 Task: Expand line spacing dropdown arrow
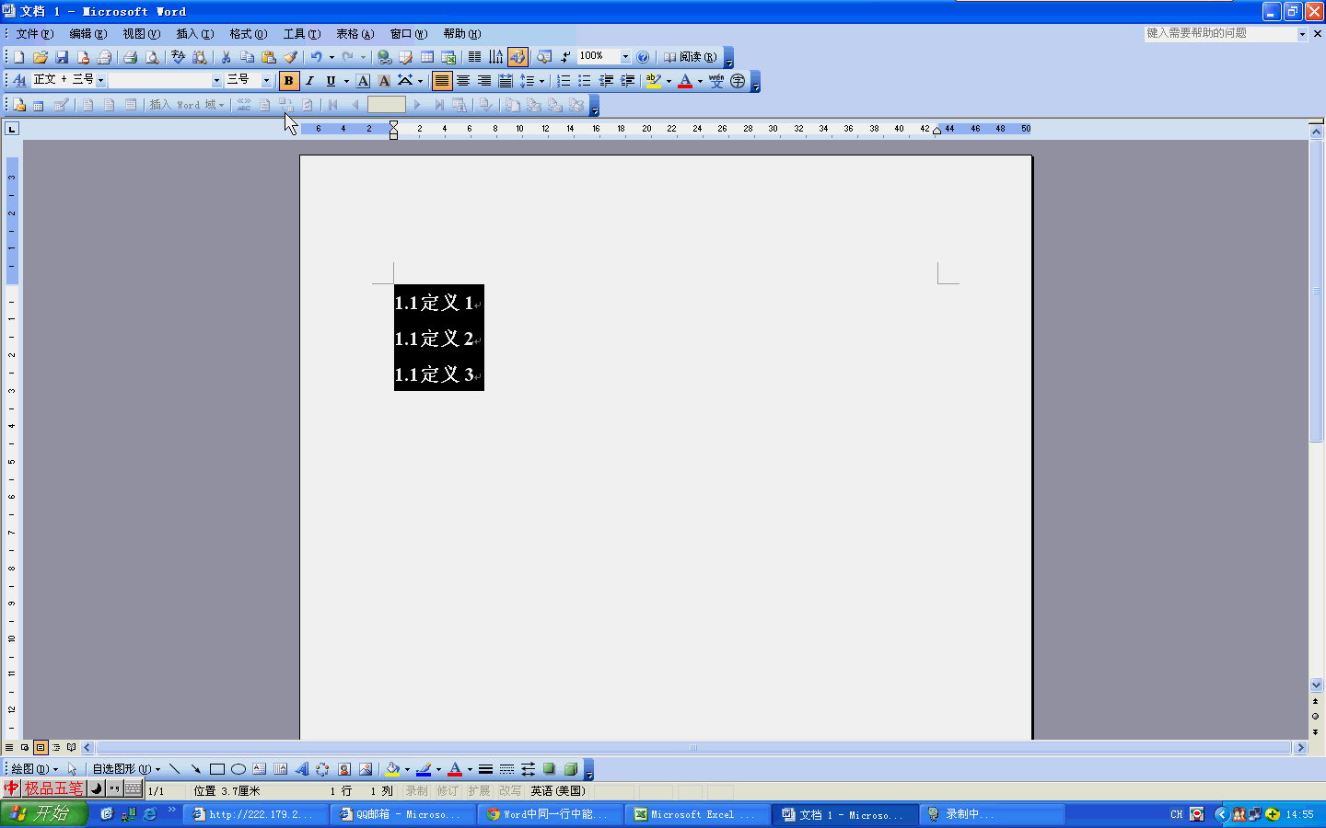[542, 81]
